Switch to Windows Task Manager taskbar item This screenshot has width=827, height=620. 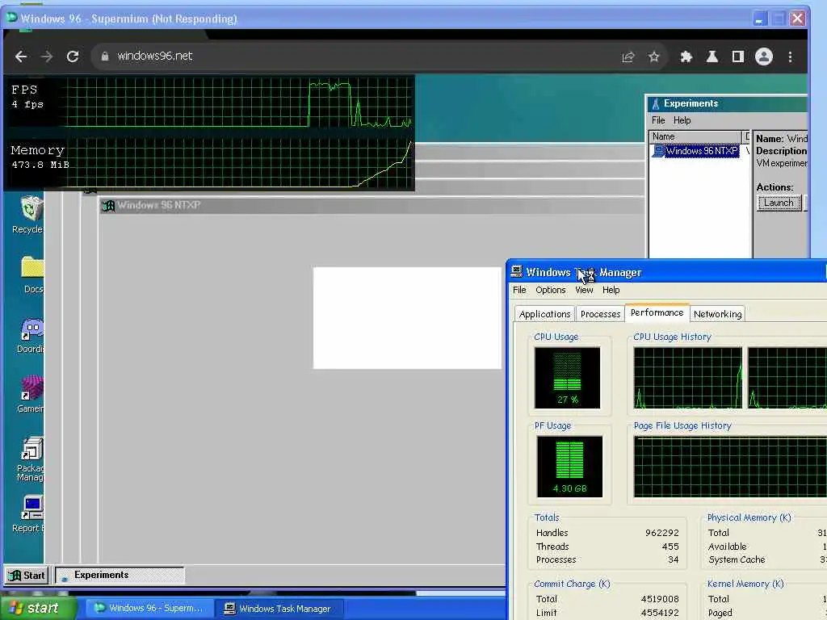281,609
